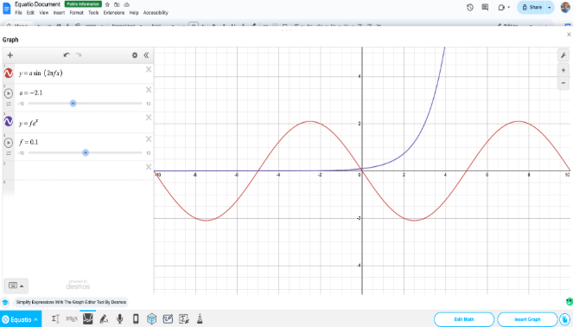Click the green Equatio status icon
This screenshot has height=327, width=573.
point(570,302)
